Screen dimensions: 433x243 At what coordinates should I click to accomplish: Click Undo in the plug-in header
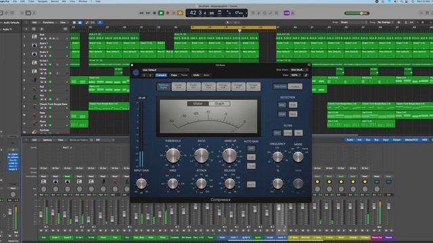pyautogui.click(x=196, y=75)
